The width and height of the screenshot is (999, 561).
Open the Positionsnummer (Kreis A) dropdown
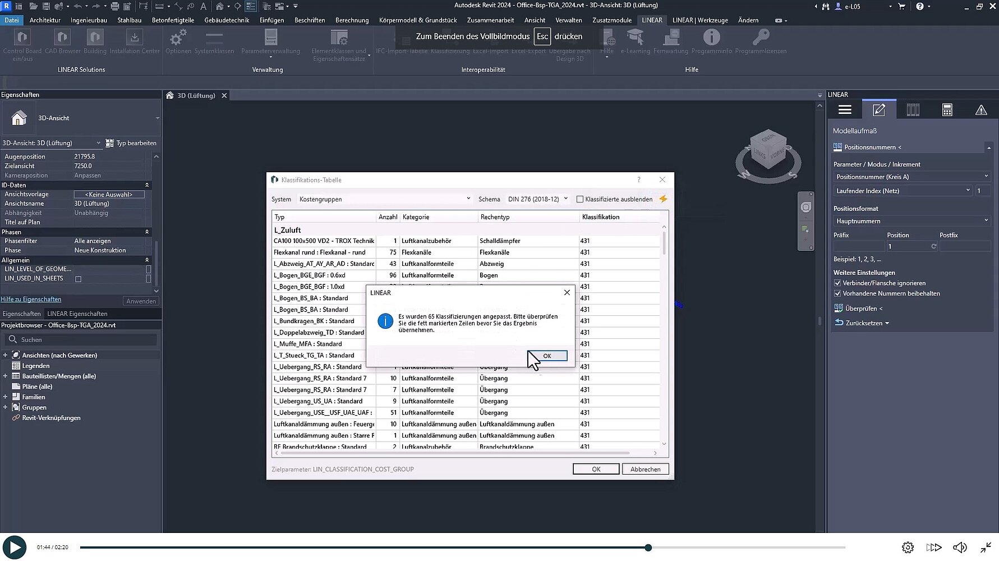coord(912,177)
